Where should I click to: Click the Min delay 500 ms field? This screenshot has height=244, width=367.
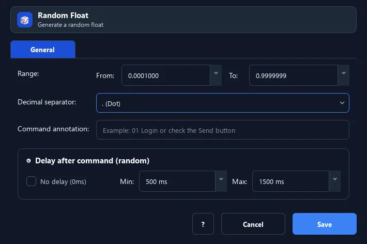177,181
